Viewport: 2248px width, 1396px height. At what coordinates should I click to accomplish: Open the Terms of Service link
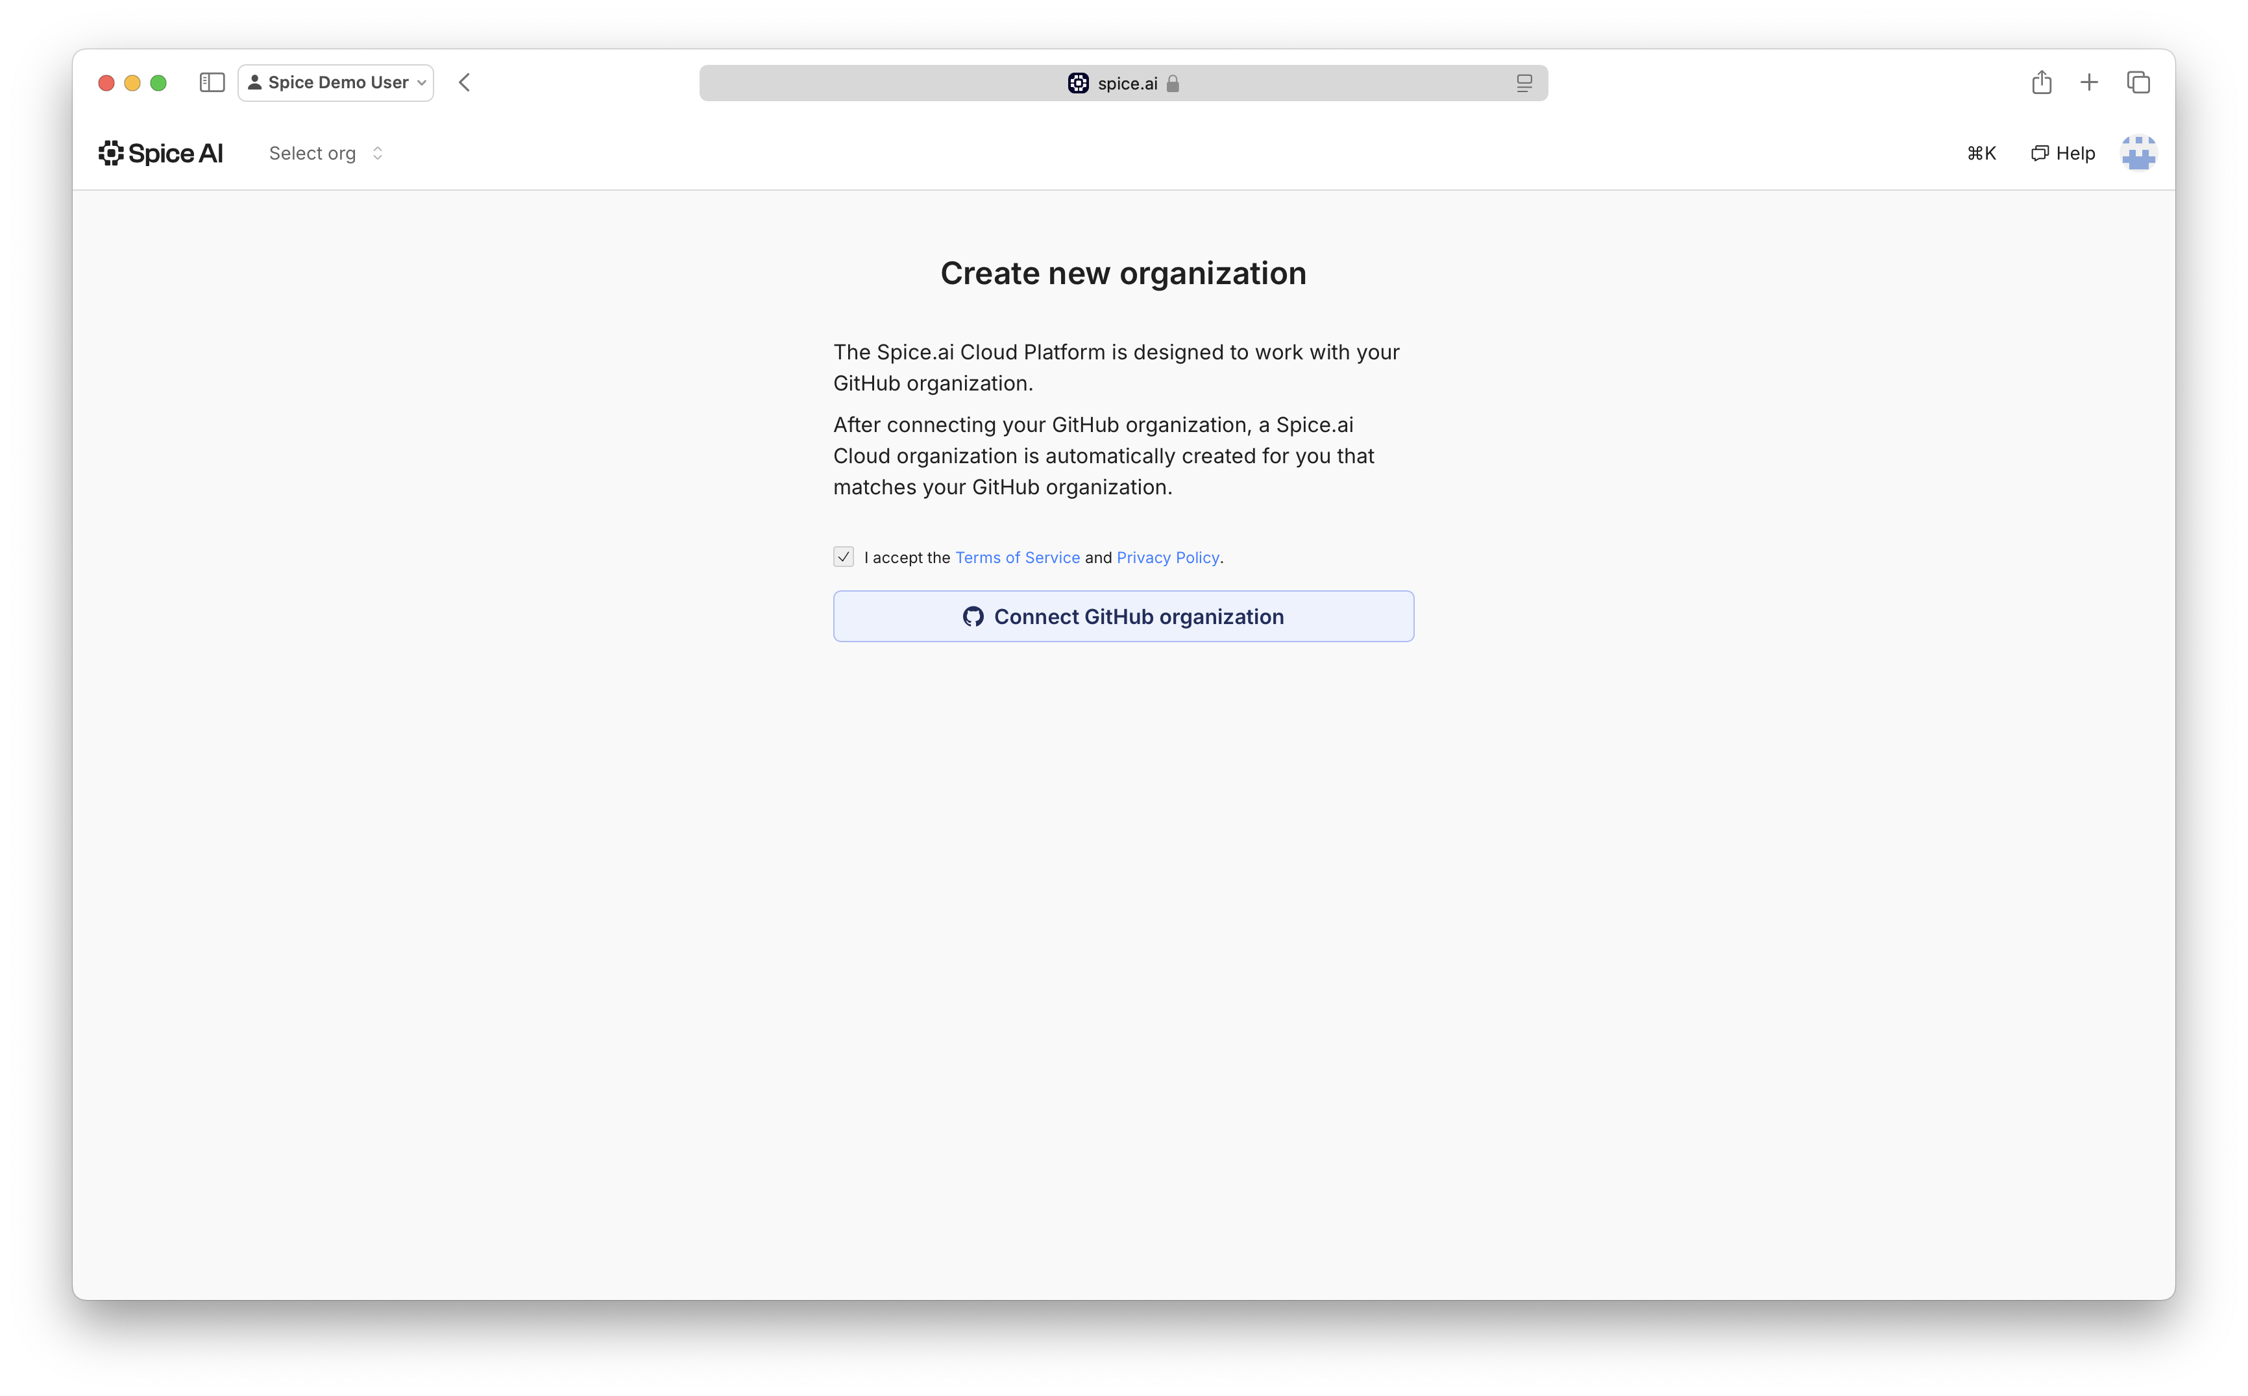coord(1017,558)
